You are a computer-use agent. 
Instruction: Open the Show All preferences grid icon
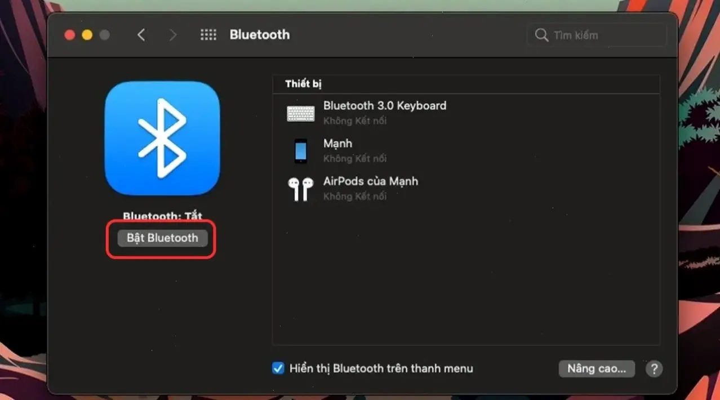208,34
